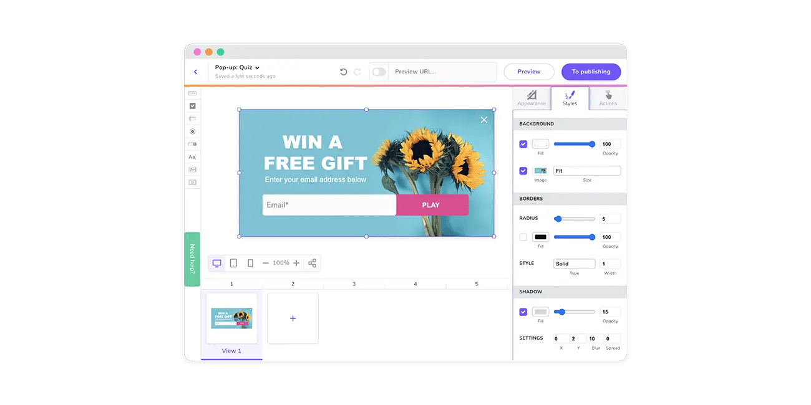Select the image element tool in the sidebar
The width and height of the screenshot is (811, 405).
192,169
